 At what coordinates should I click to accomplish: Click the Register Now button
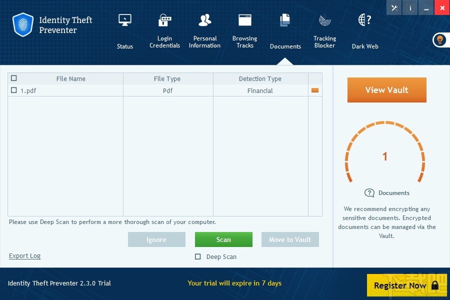407,285
